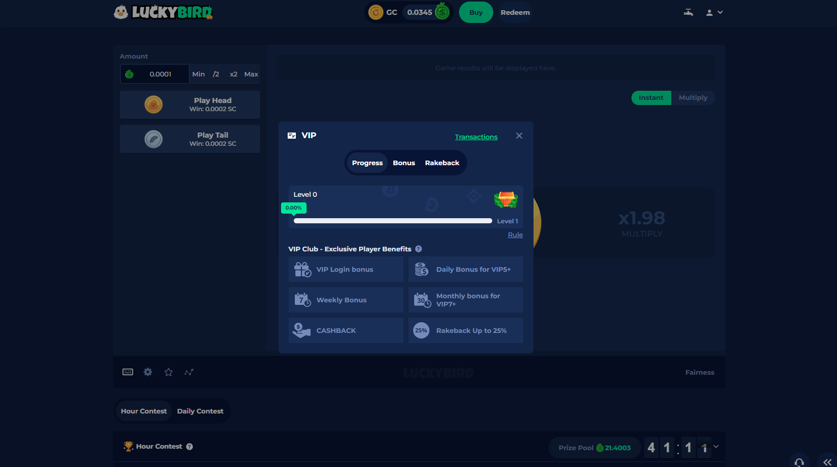Close the VIP dialog
The width and height of the screenshot is (837, 467).
519,136
